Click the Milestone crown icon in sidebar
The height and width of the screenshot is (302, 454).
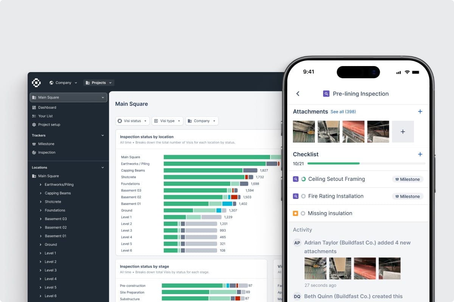(34, 144)
